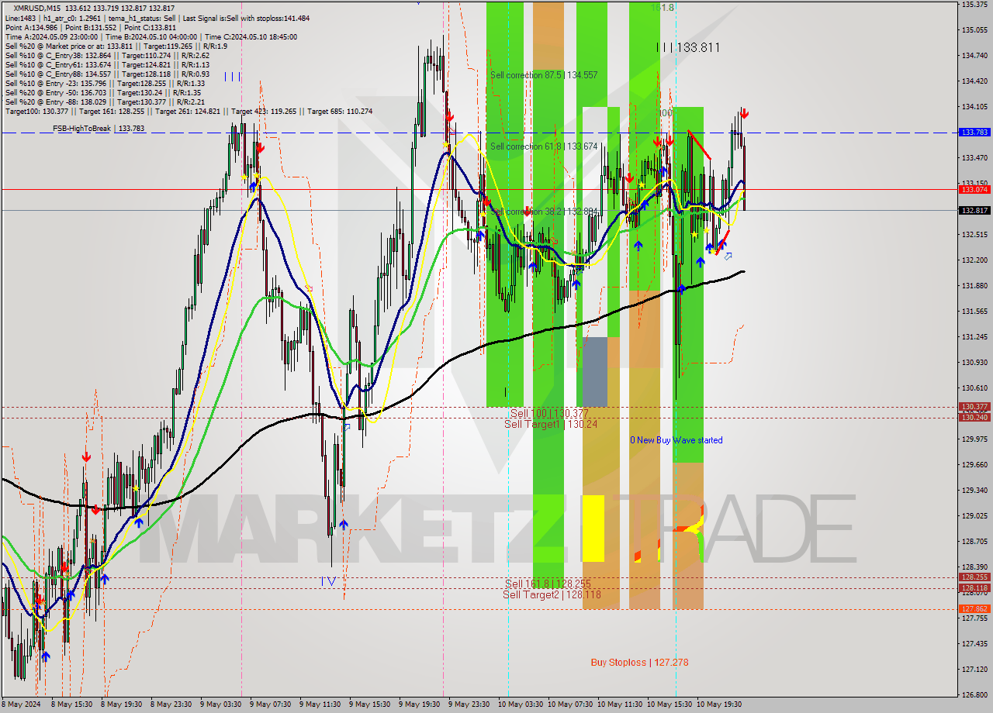Click the blue buy arrow at 9 May low
The height and width of the screenshot is (713, 993).
pos(343,525)
